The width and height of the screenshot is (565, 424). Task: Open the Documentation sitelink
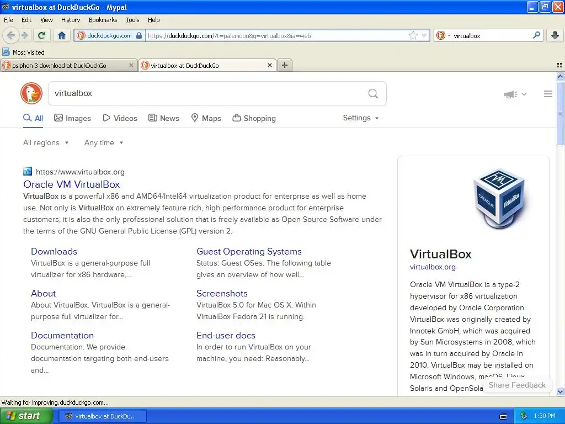62,335
